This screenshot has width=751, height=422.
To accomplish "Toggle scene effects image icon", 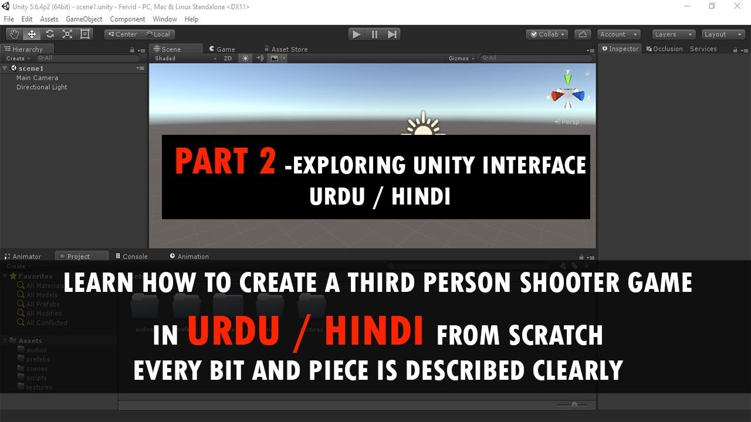I will [274, 58].
